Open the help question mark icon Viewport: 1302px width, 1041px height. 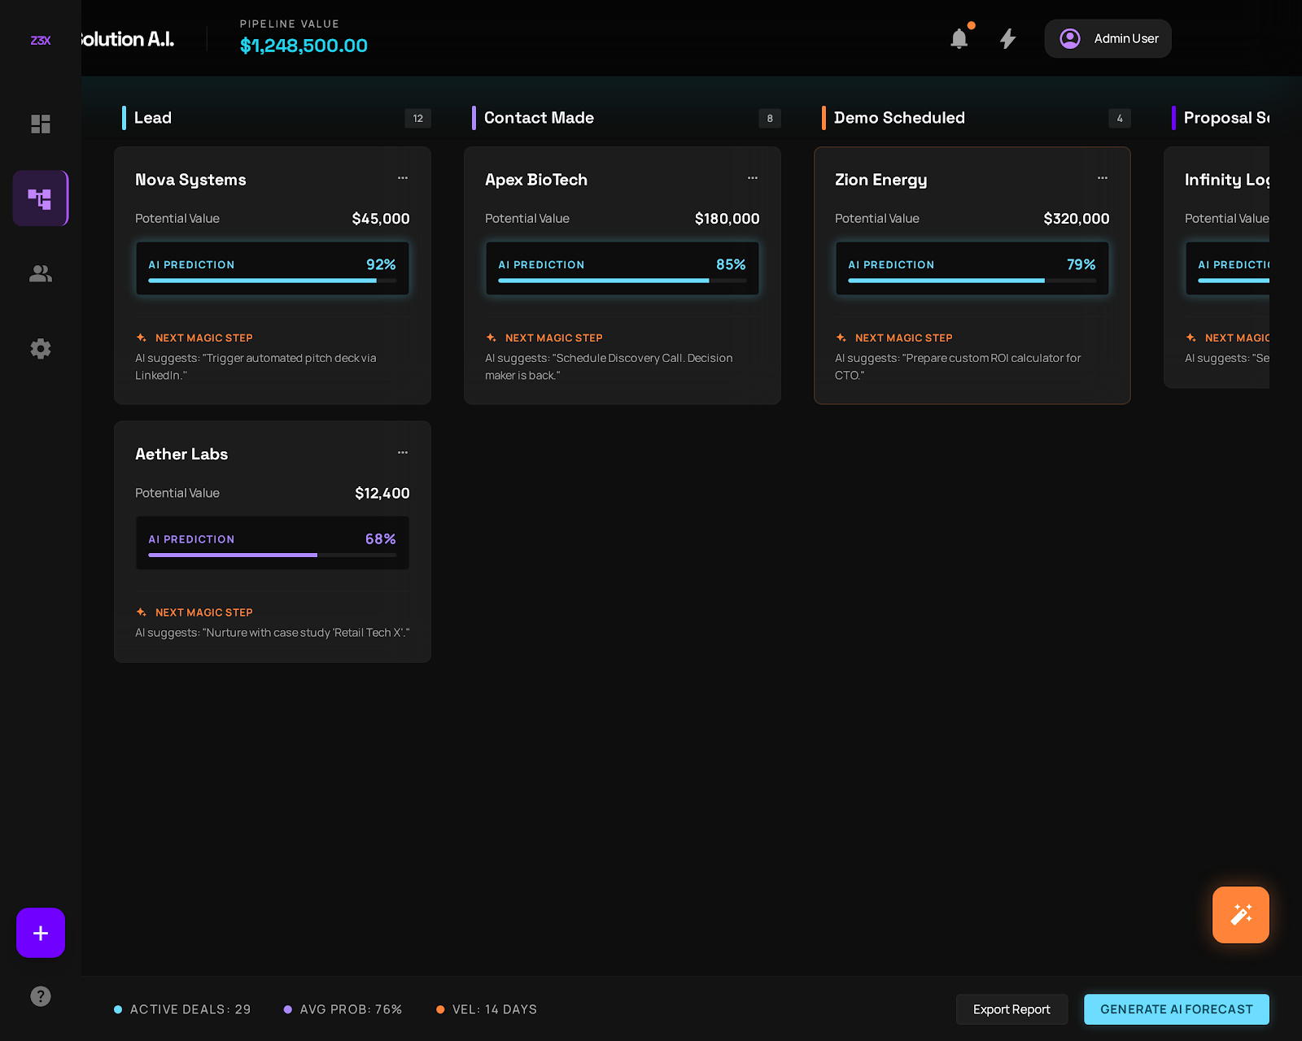tap(41, 995)
